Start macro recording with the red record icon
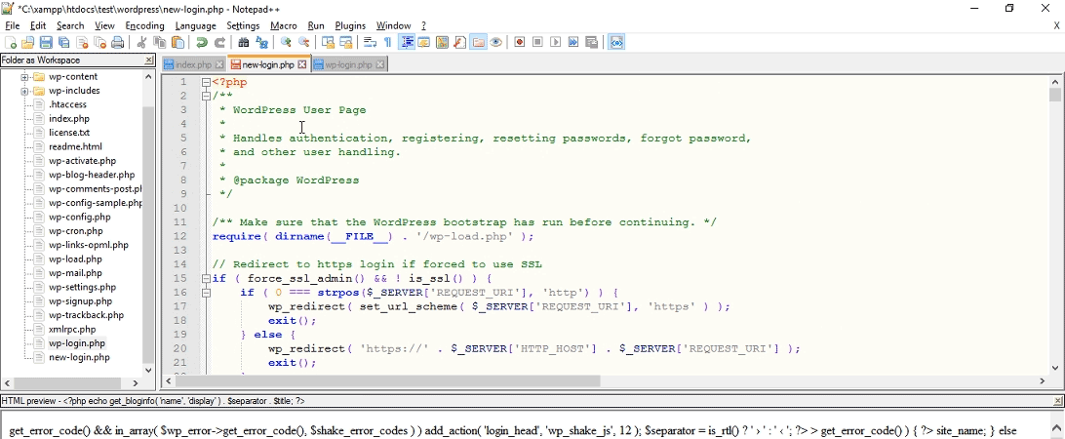The width and height of the screenshot is (1065, 439). tap(520, 43)
